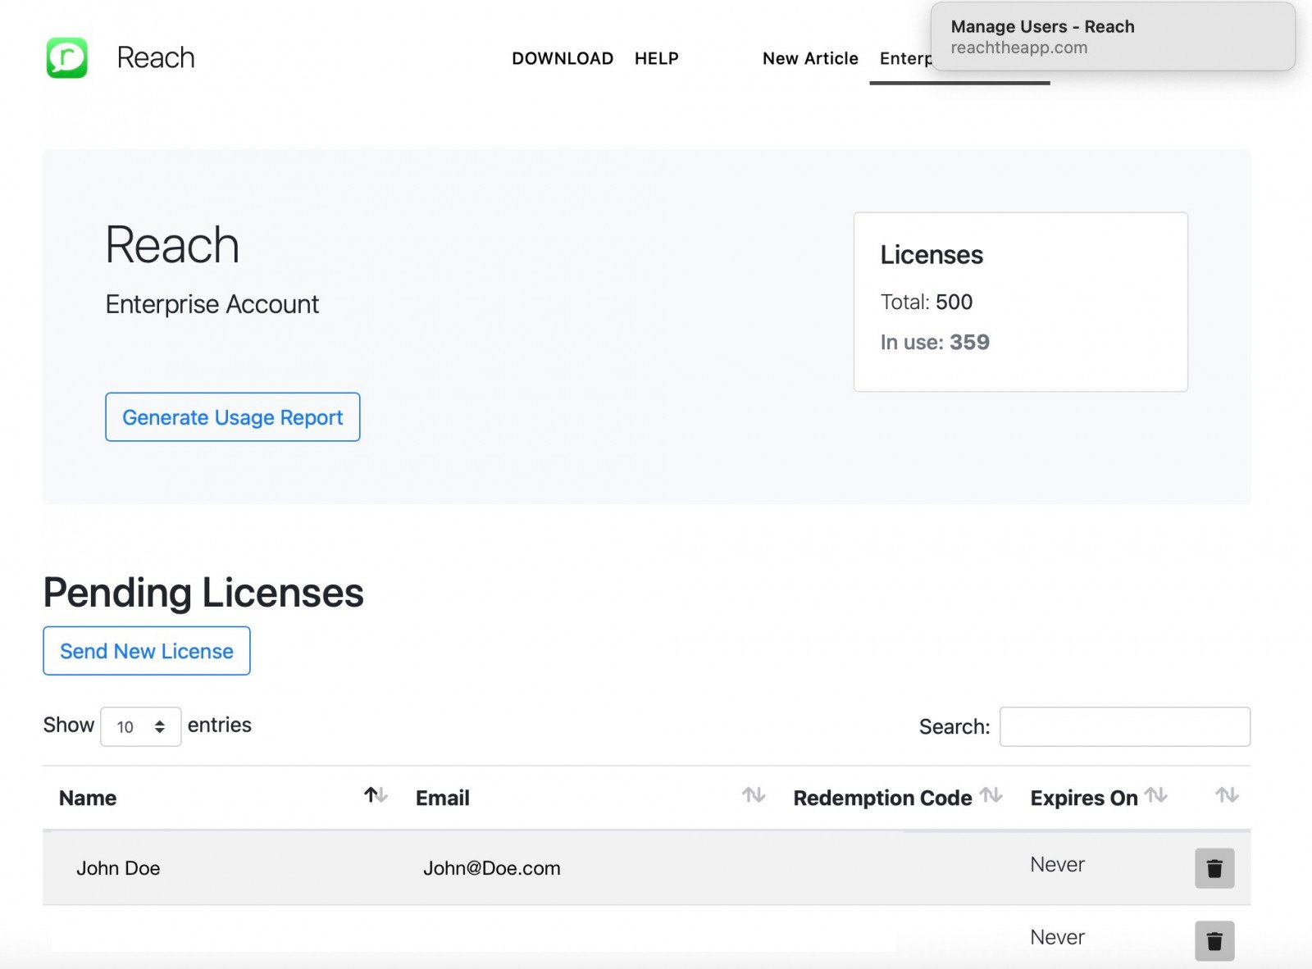Focus the Search input field
The image size is (1312, 969).
1124,727
